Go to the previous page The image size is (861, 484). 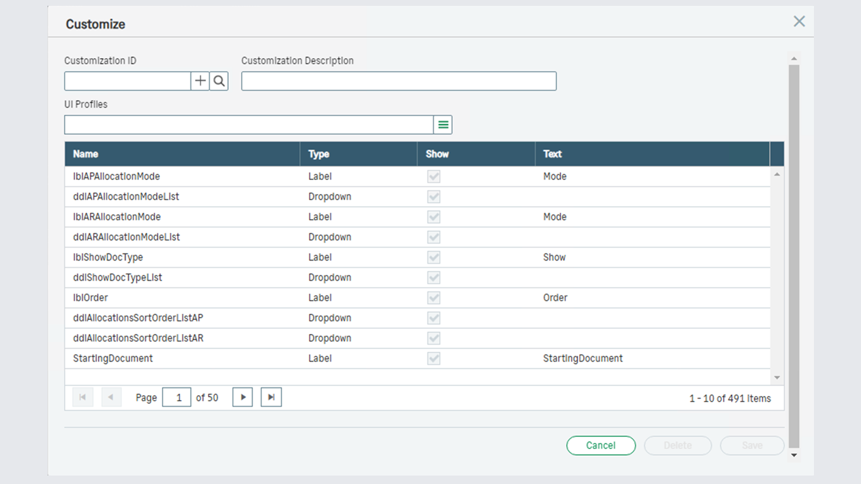[x=111, y=397]
